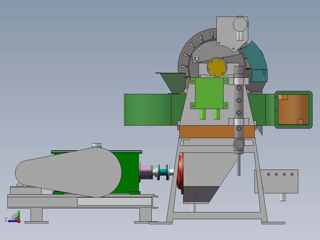Select the small cap atop the belt guard
This screenshot has height=240, width=320.
click(x=96, y=145)
